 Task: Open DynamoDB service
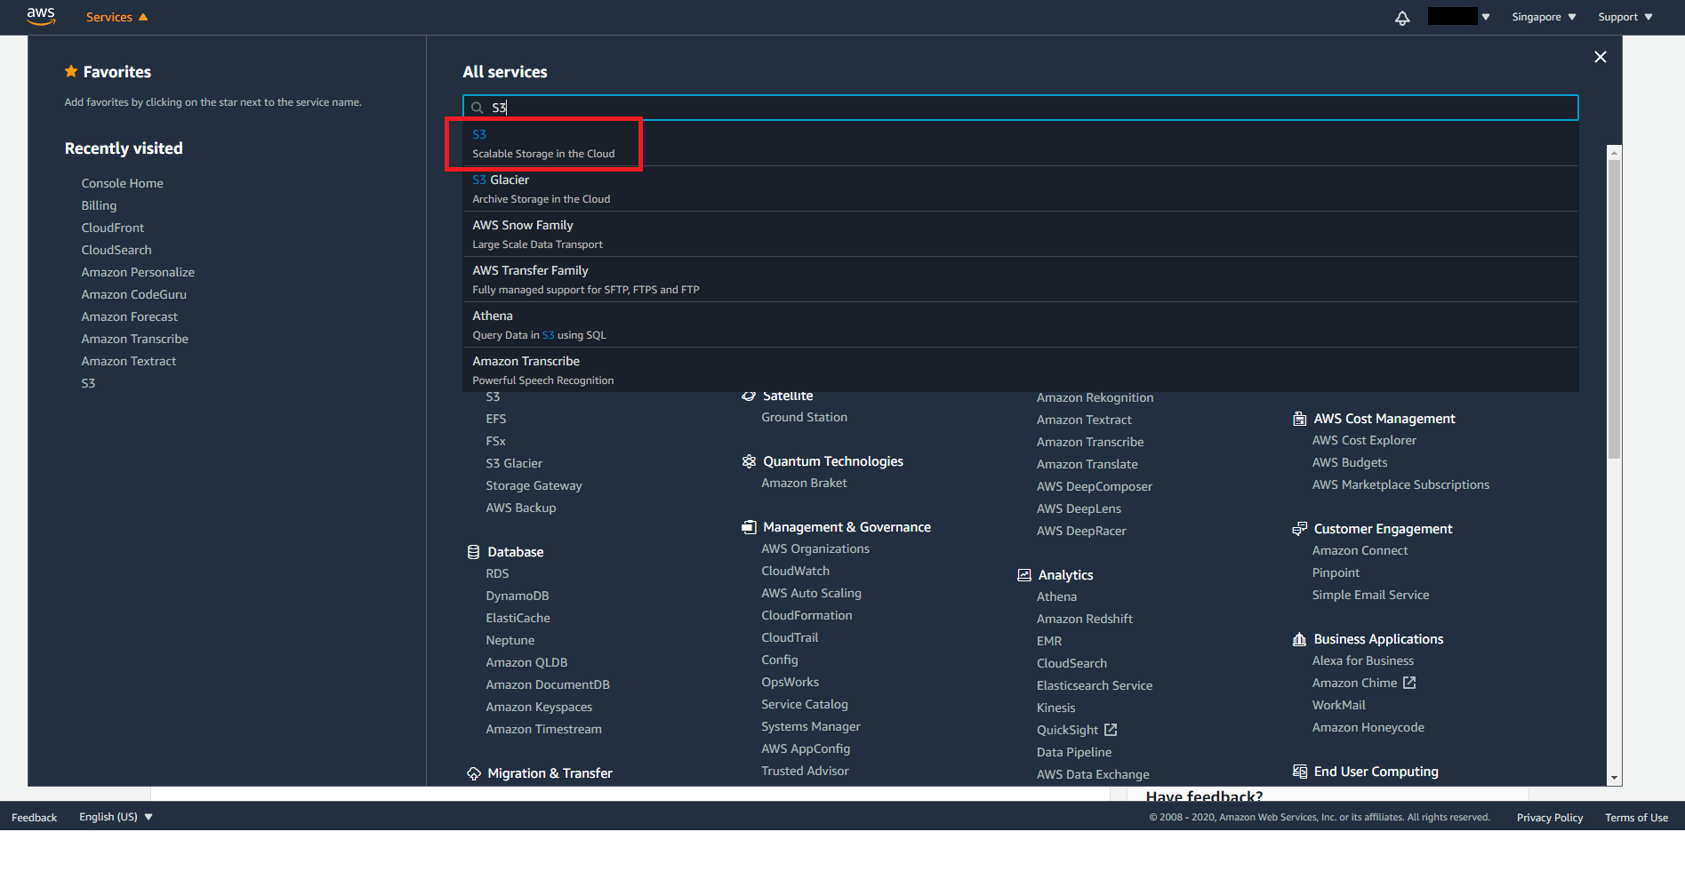coord(517,596)
